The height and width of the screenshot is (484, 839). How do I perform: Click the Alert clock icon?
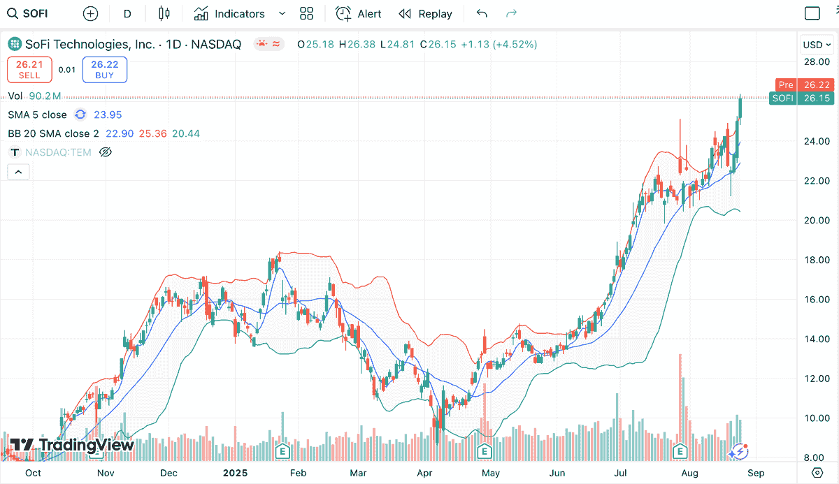click(x=343, y=13)
